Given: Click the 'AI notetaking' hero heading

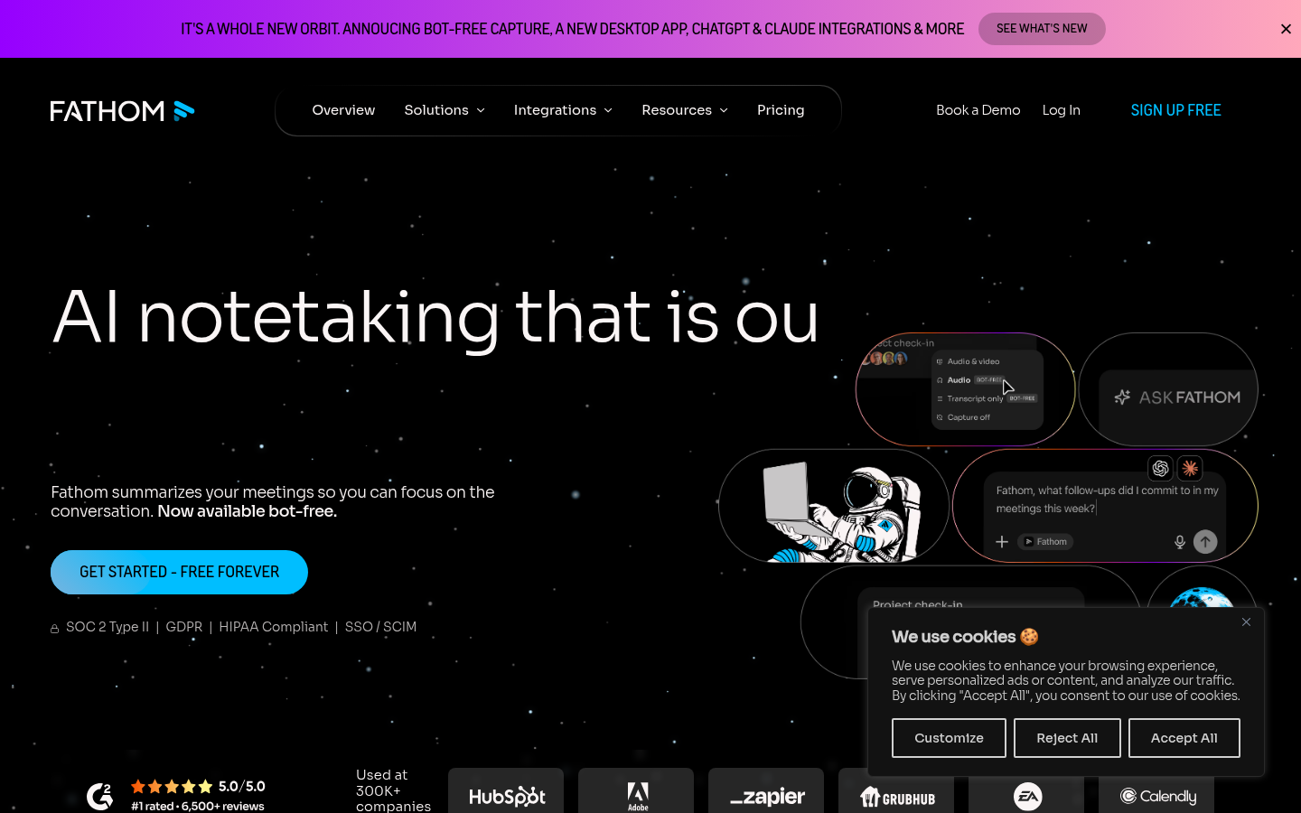Looking at the screenshot, I should tap(435, 317).
